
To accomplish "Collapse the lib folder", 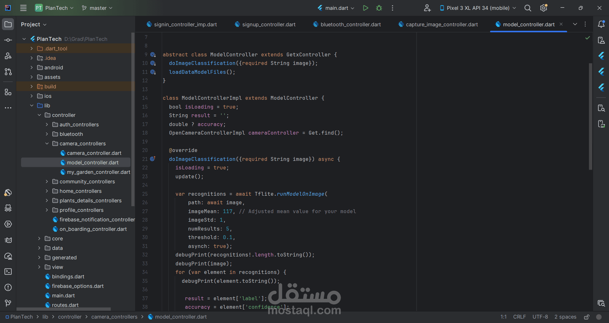I will pyautogui.click(x=31, y=105).
